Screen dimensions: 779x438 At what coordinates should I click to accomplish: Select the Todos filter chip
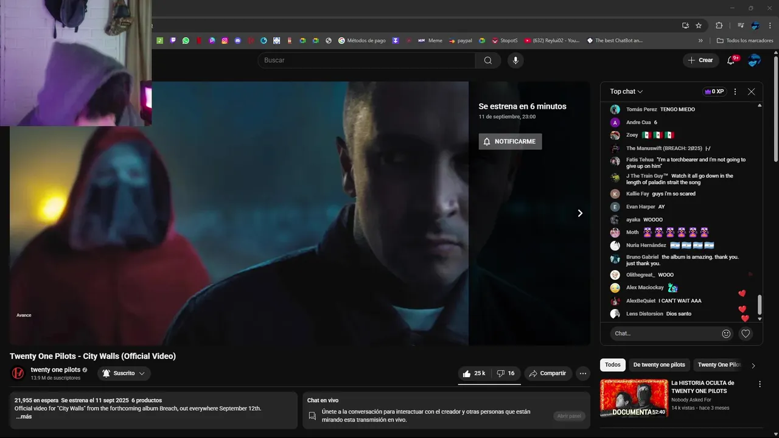tap(613, 365)
